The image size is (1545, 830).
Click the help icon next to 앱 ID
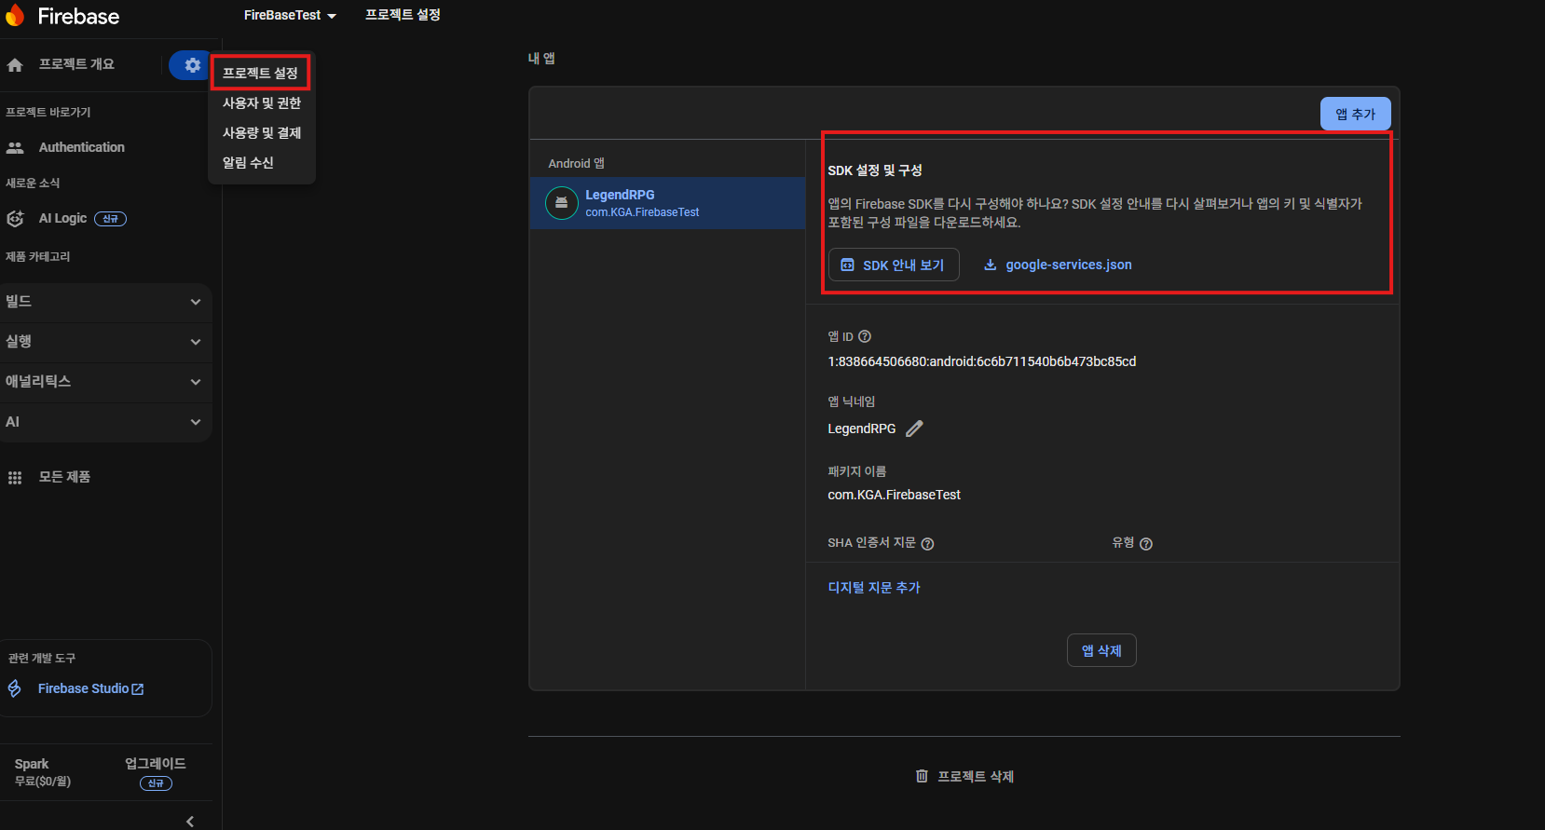point(865,336)
